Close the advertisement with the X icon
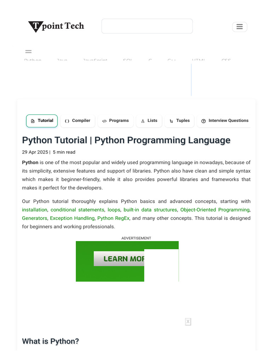Image resolution: width=272 pixels, height=363 pixels. [x=188, y=322]
